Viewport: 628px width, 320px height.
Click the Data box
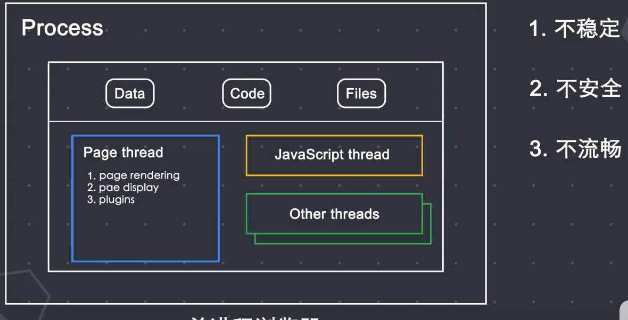click(x=130, y=94)
